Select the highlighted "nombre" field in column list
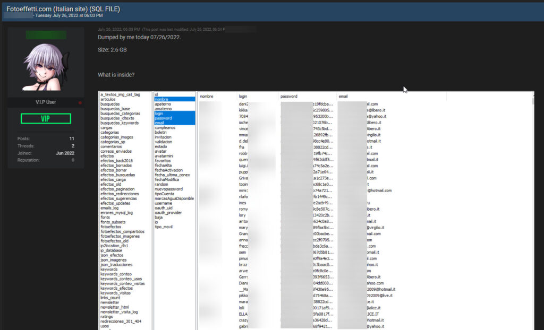The height and width of the screenshot is (330, 544). [x=161, y=99]
